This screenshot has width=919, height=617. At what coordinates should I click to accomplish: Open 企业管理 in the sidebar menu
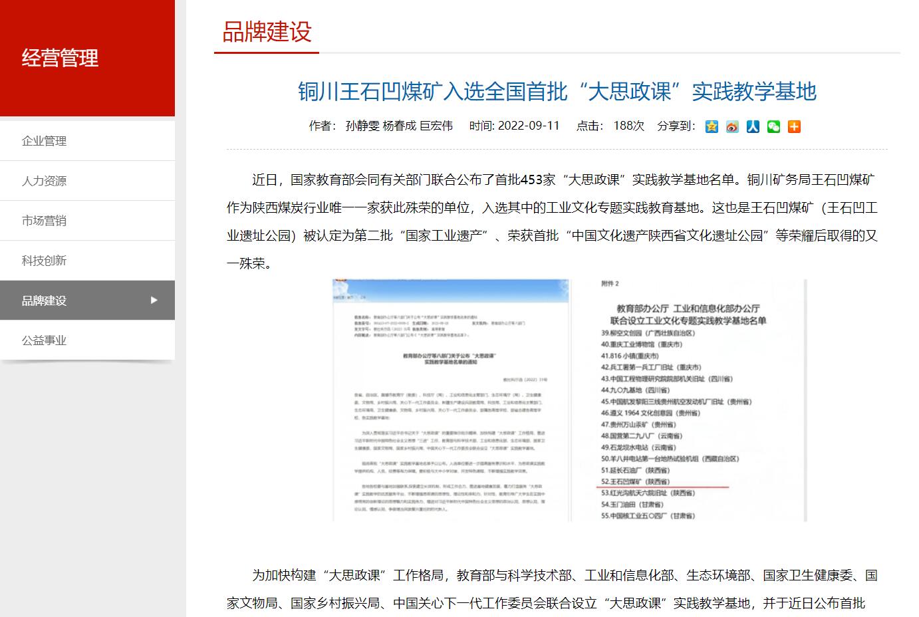pyautogui.click(x=44, y=141)
